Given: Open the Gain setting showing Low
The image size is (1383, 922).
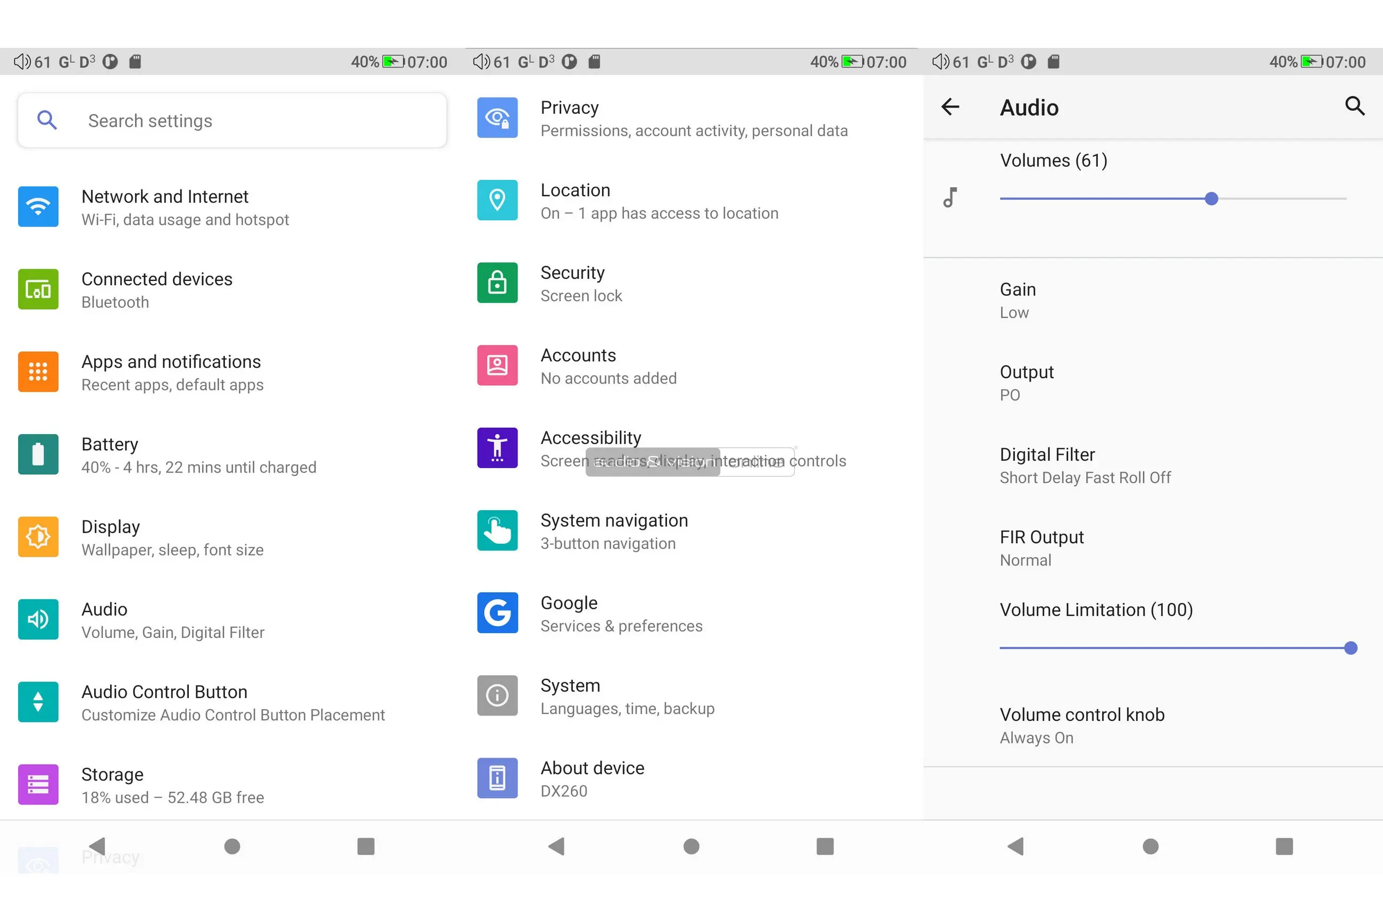Looking at the screenshot, I should [x=1018, y=300].
